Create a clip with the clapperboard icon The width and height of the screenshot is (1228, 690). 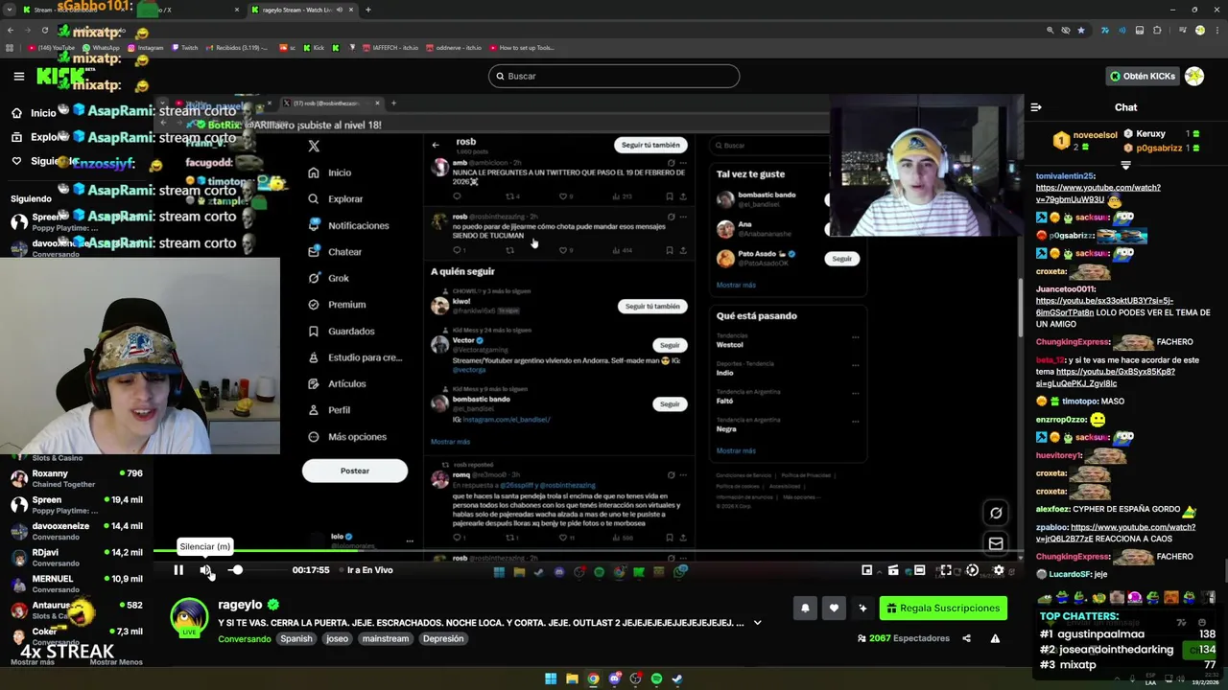coord(893,570)
